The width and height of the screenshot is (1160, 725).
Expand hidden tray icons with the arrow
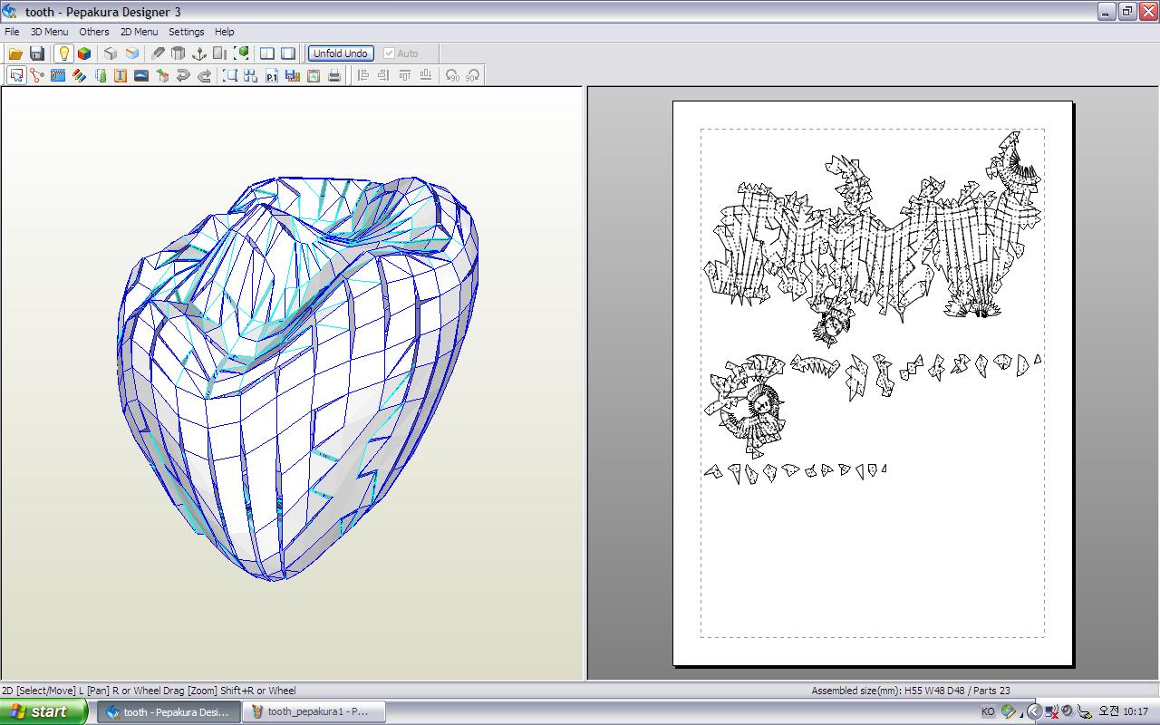pos(1034,711)
